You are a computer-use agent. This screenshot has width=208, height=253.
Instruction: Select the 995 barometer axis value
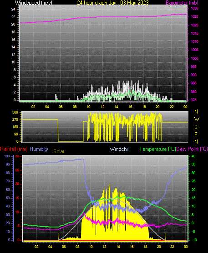(x=193, y=67)
